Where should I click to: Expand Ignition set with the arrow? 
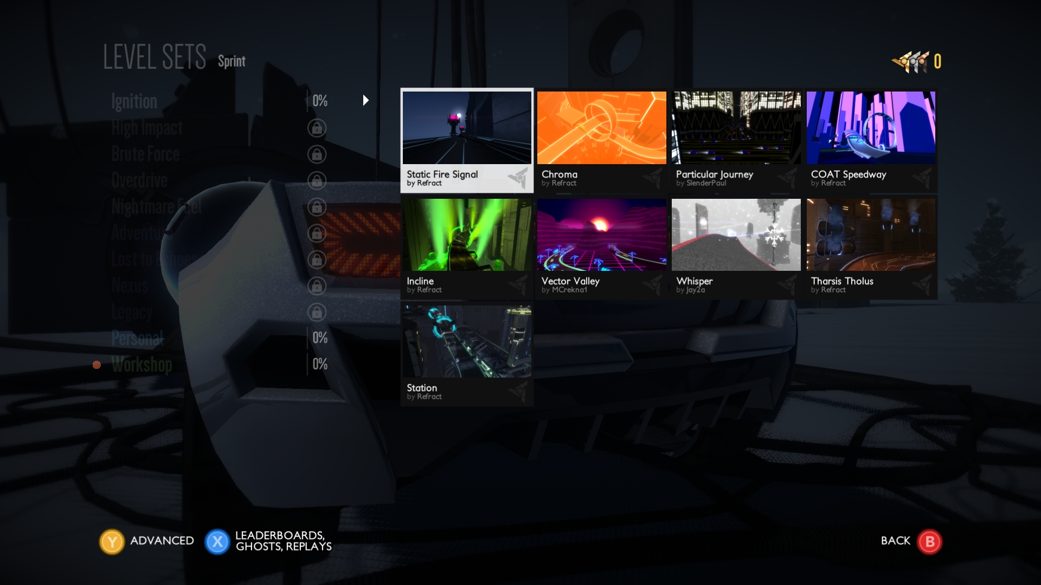click(366, 100)
